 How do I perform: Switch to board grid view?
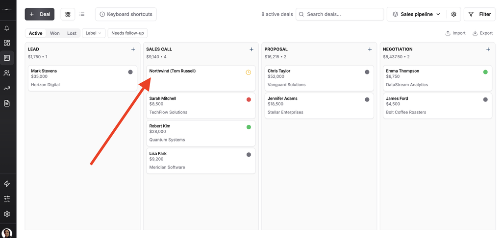coord(68,14)
